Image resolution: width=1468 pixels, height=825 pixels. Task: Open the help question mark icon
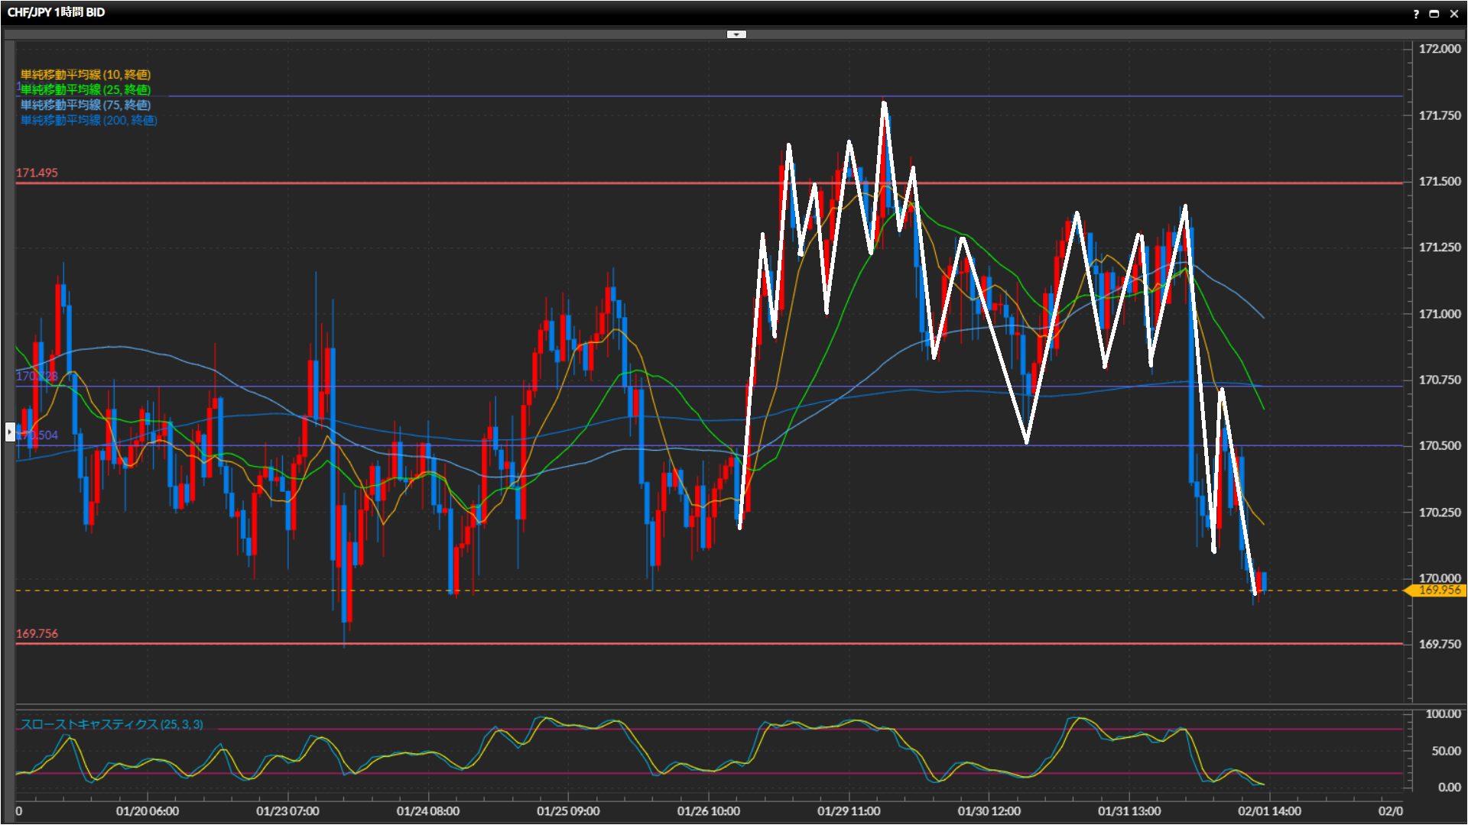click(x=1415, y=14)
